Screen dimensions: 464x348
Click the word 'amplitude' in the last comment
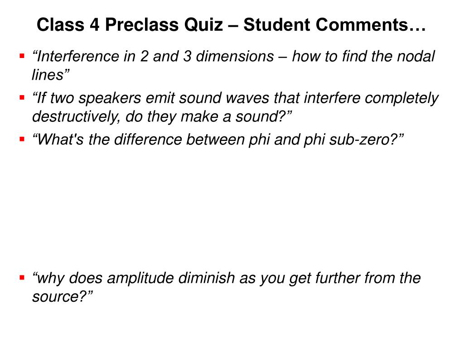point(140,278)
